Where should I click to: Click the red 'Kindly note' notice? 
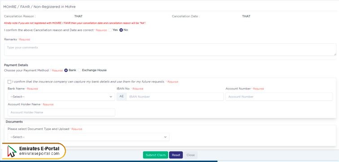75,23
